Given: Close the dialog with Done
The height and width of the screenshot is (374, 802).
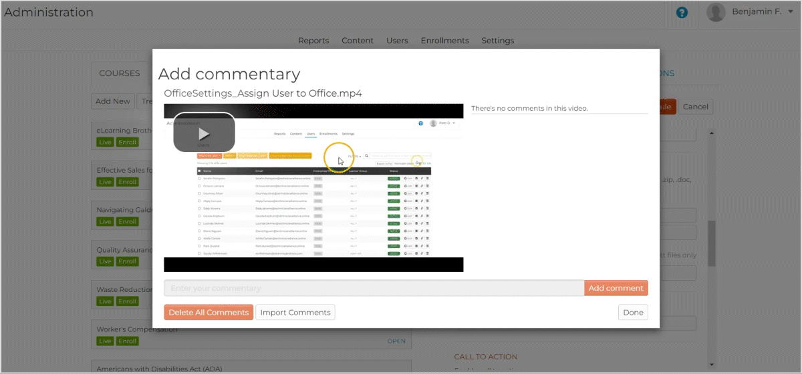Looking at the screenshot, I should (632, 312).
